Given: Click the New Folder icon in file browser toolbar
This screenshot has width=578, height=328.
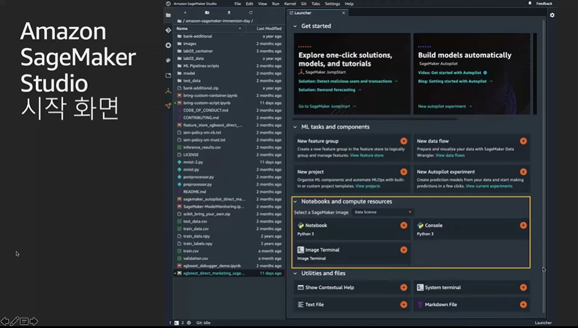Looking at the screenshot, I should tap(207, 12).
